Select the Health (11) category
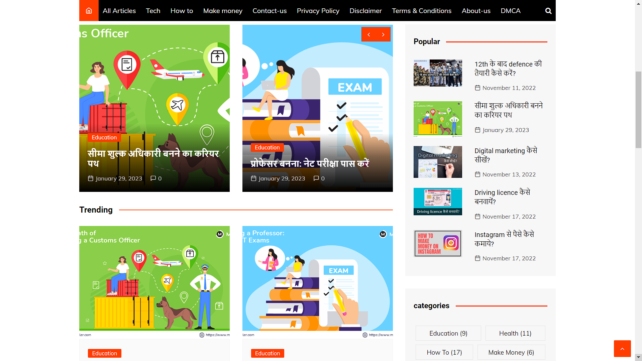This screenshot has width=642, height=361. pos(515,333)
